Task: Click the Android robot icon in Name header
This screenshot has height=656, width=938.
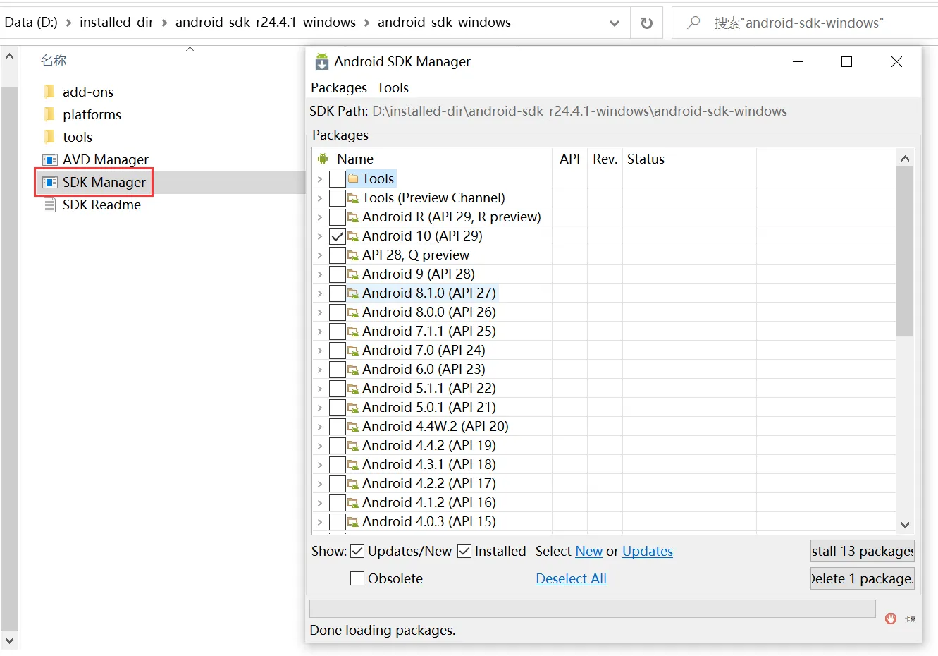Action: click(323, 159)
